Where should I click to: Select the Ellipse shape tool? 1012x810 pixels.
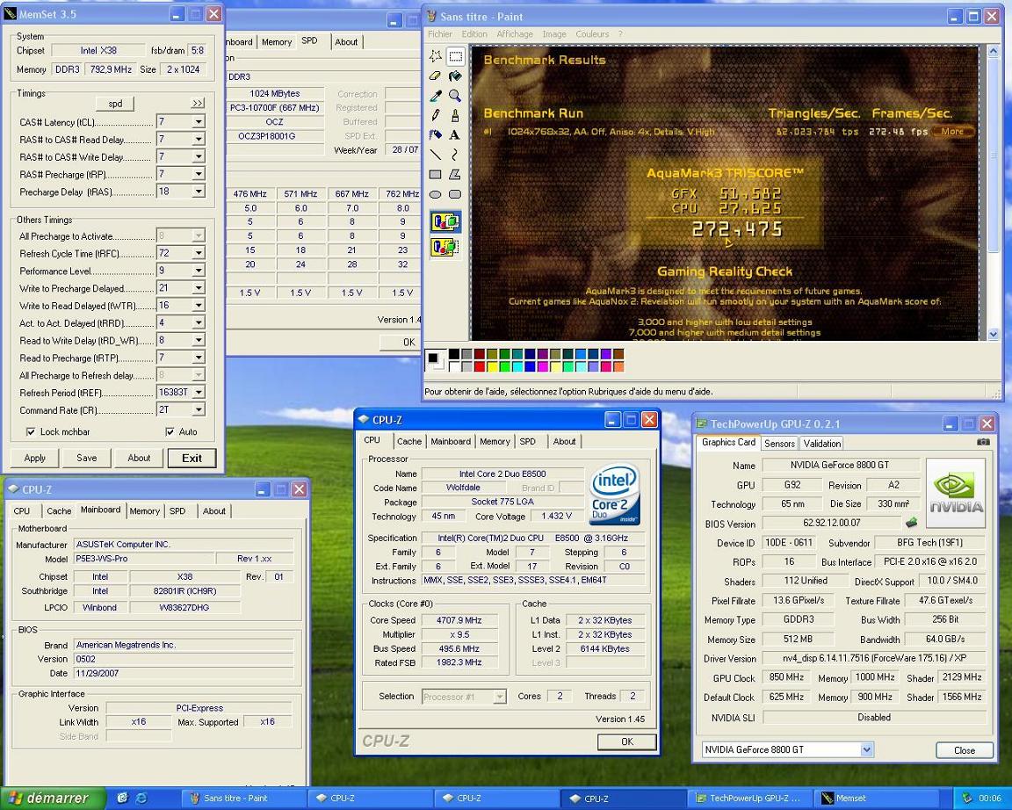[436, 194]
